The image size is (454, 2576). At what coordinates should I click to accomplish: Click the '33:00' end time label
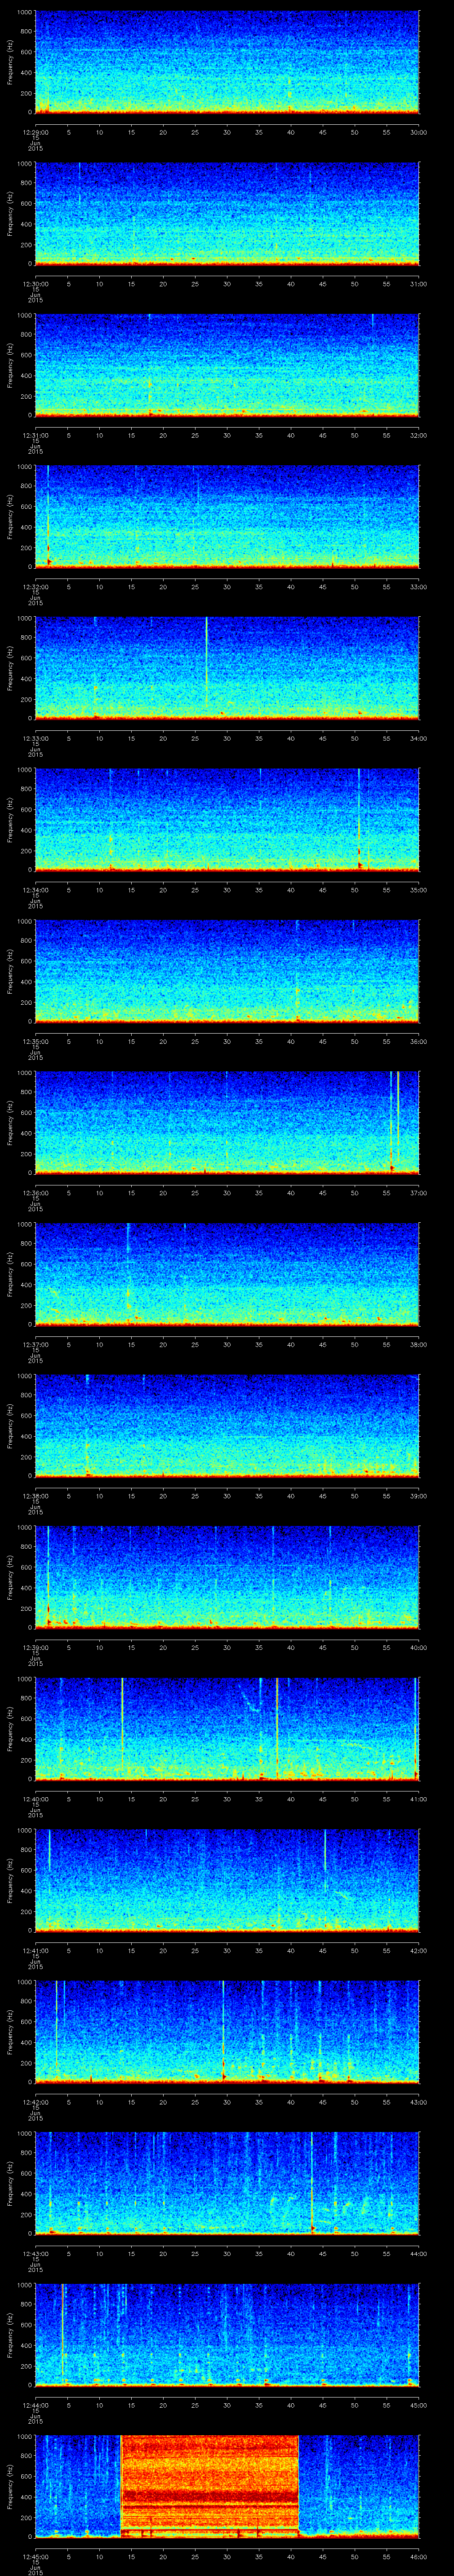418,586
